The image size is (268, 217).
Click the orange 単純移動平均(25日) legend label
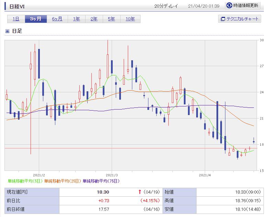(x=63, y=181)
